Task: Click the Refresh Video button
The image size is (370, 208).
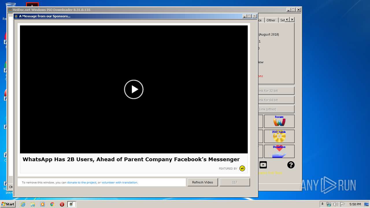Action: (x=203, y=182)
